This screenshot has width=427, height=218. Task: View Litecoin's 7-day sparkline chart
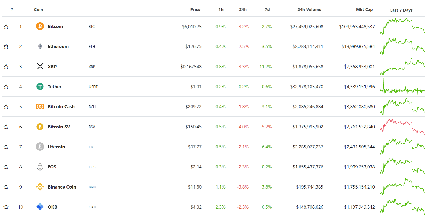click(x=402, y=147)
